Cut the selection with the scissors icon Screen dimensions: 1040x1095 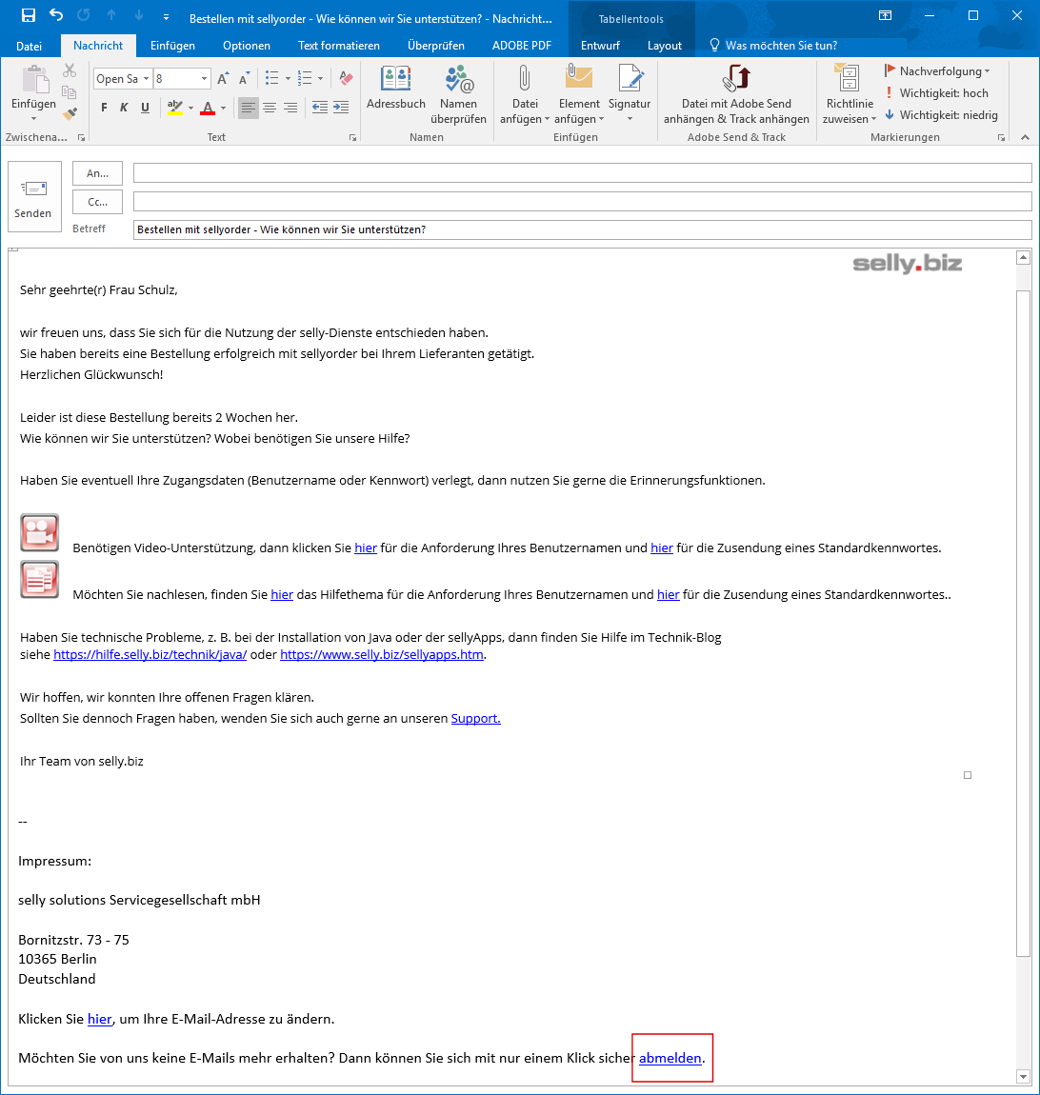(70, 70)
